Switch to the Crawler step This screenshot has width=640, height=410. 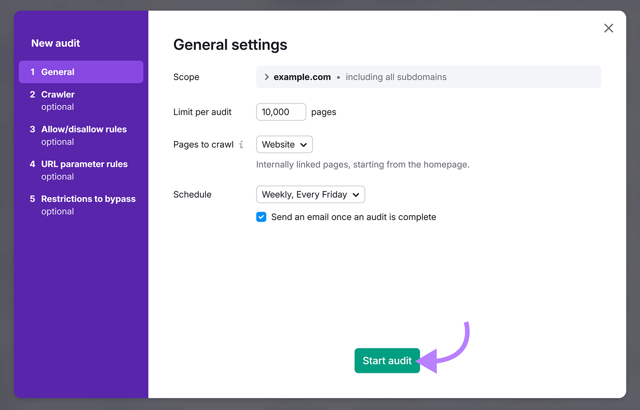pyautogui.click(x=57, y=94)
